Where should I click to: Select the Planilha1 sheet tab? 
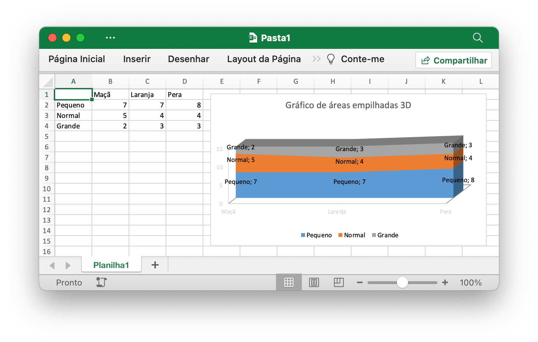111,265
